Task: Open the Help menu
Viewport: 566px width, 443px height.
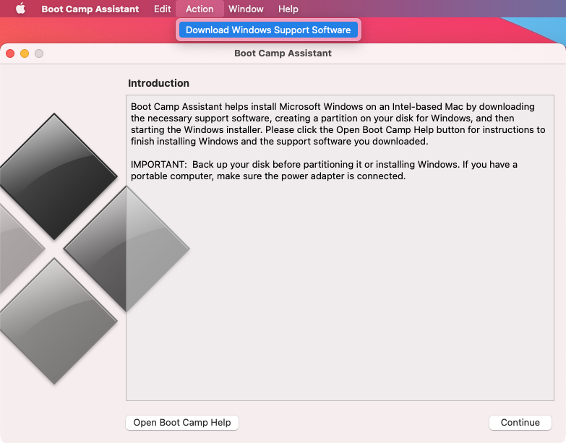Action: pyautogui.click(x=288, y=9)
